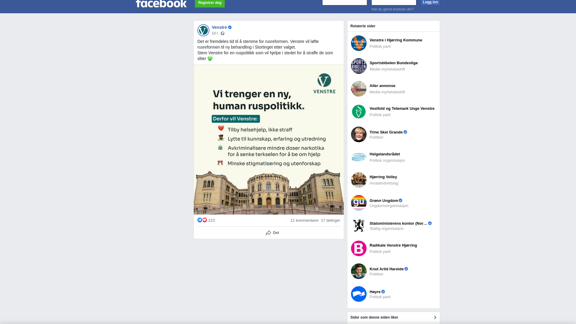Open Hjørring Volley avatar
The image size is (576, 324).
point(359,180)
